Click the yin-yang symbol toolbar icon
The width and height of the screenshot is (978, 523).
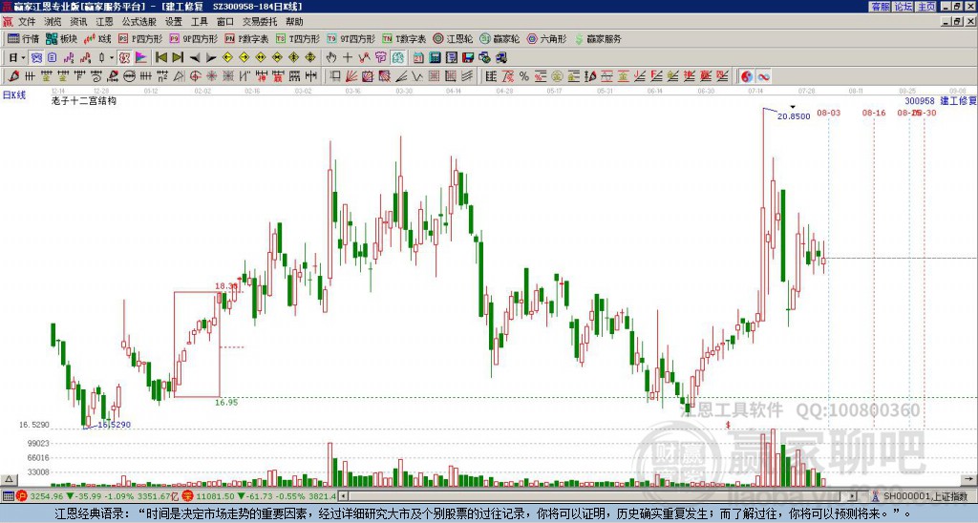pos(747,76)
